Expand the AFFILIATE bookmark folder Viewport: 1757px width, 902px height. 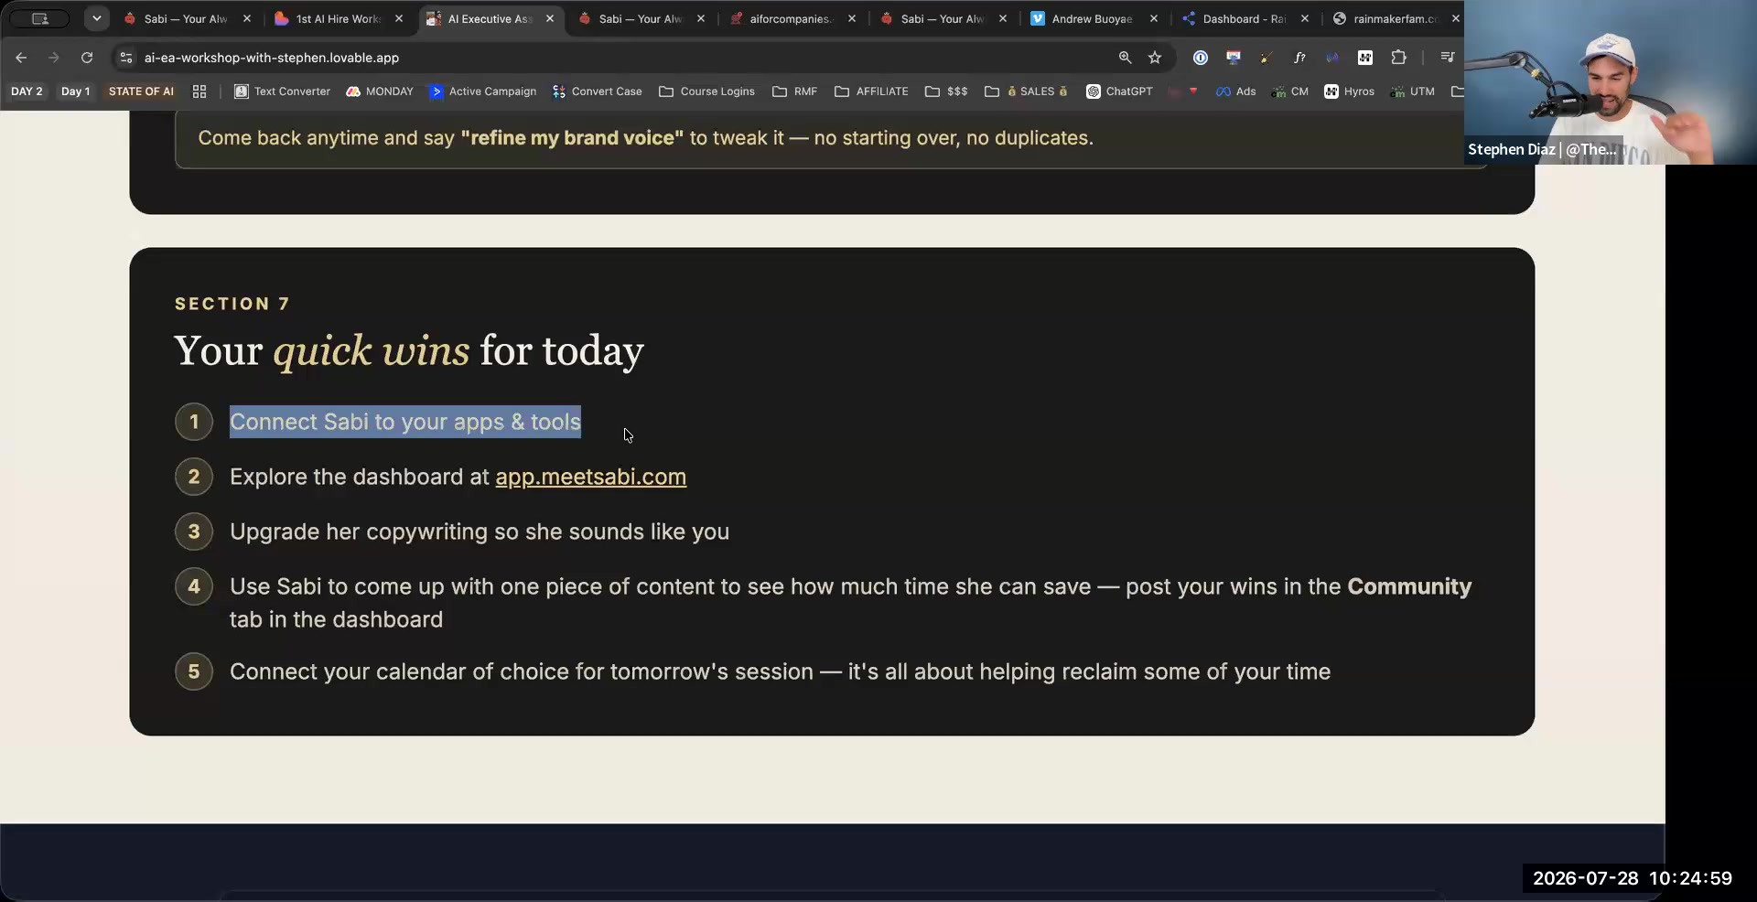click(871, 91)
